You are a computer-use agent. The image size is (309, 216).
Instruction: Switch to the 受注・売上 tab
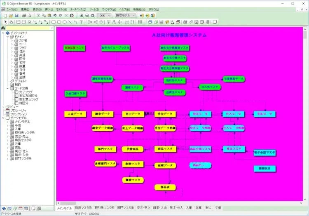(x=144, y=208)
